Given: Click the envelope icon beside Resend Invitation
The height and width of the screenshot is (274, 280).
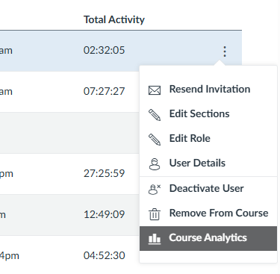Looking at the screenshot, I should pyautogui.click(x=155, y=90).
